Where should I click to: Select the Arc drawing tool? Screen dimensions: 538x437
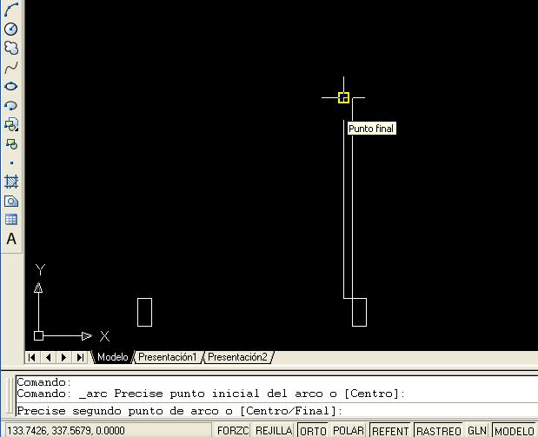click(11, 10)
